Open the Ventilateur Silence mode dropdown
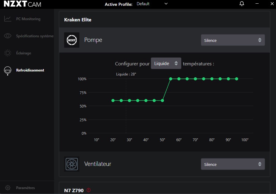Viewport: 276px width, 194px height. [233, 164]
